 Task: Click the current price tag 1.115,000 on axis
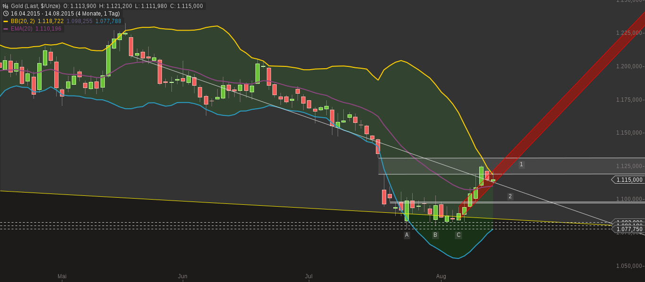click(628, 179)
